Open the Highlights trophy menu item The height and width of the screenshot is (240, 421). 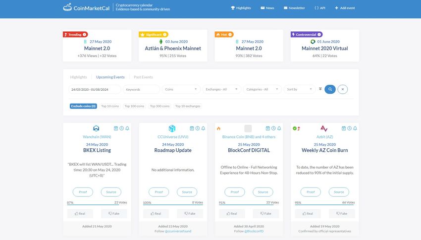pos(241,8)
